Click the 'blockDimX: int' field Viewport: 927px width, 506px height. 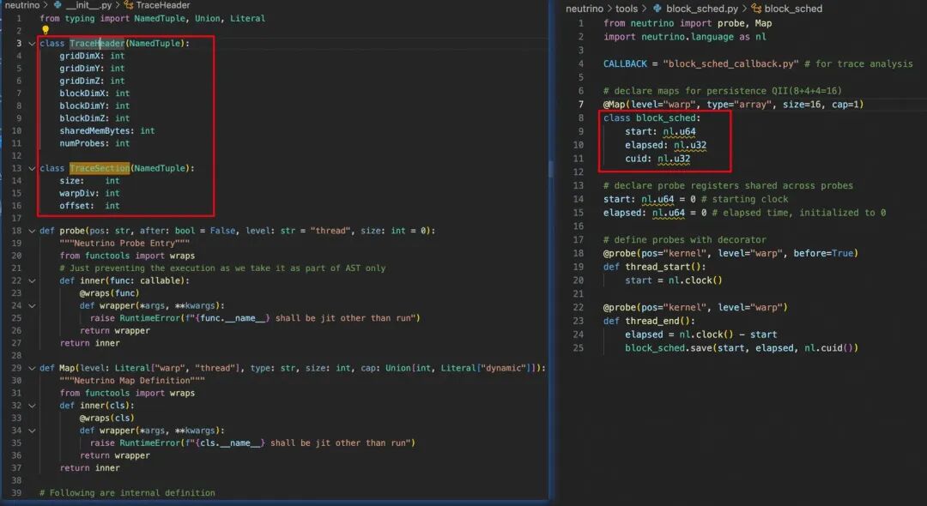[x=94, y=93]
